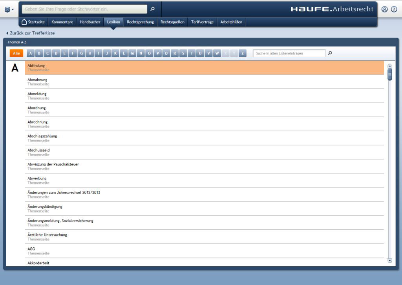The image size is (402, 285).
Task: Open the Abordnung entry
Action: (x=204, y=110)
